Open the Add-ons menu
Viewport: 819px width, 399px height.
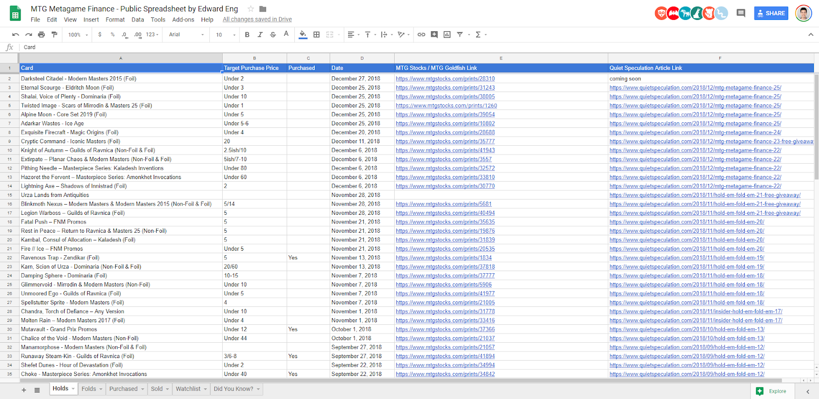pyautogui.click(x=183, y=19)
